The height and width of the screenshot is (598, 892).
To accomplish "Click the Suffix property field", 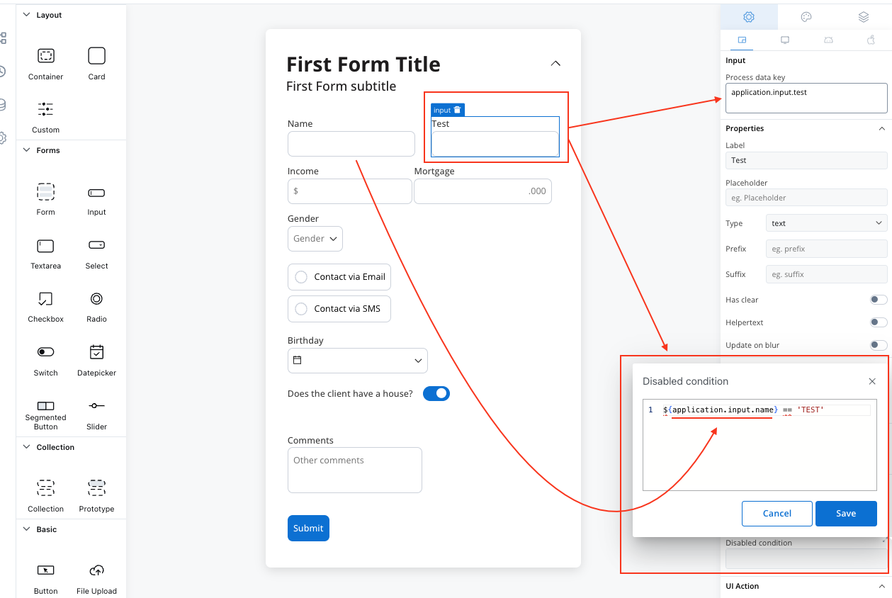I will tap(827, 274).
